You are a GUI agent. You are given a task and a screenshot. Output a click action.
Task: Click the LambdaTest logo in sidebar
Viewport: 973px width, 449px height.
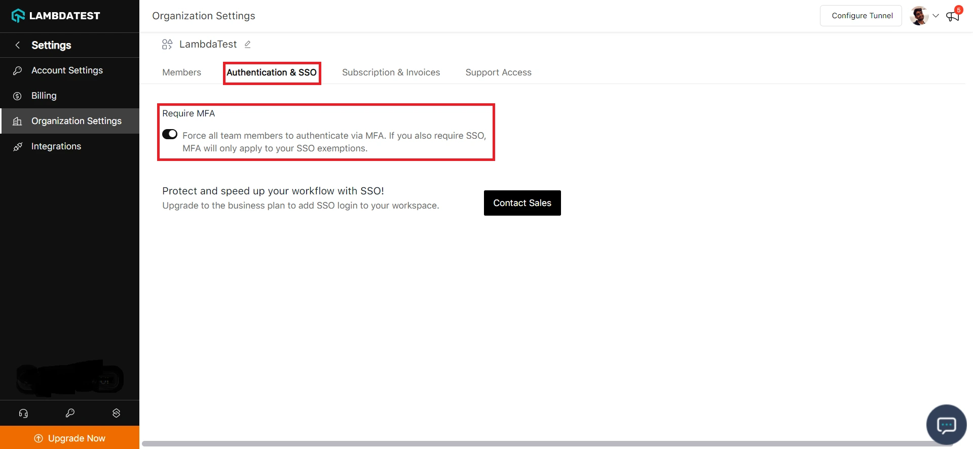pos(56,16)
